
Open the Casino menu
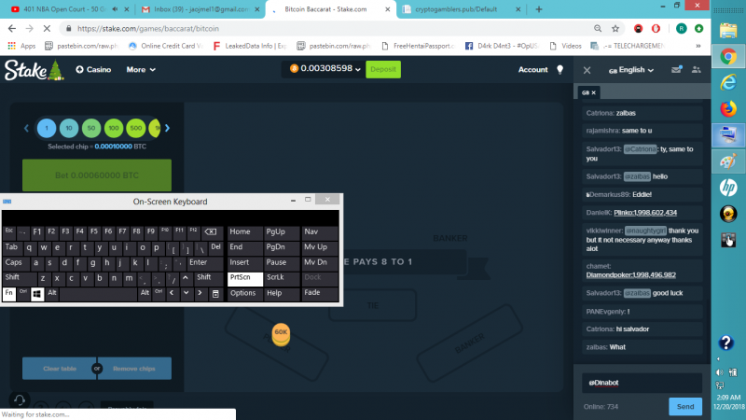[93, 69]
